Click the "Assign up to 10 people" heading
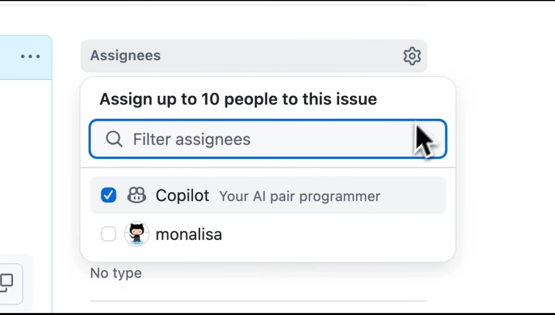This screenshot has height=315, width=555. pyautogui.click(x=238, y=99)
